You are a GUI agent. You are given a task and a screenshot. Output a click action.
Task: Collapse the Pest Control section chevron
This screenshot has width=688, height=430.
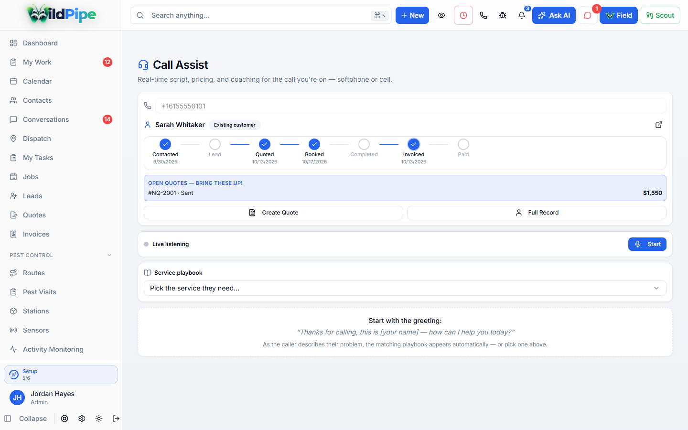tap(109, 255)
